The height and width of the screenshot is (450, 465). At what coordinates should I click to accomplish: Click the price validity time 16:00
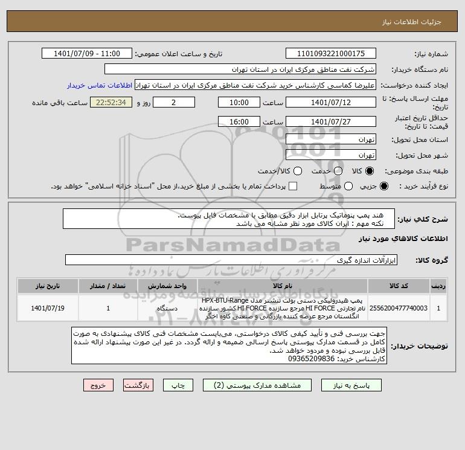[x=239, y=121]
